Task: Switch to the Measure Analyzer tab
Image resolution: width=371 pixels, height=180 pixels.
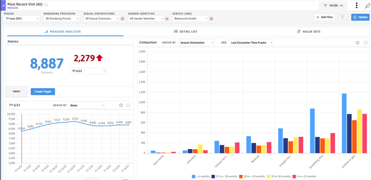Action: point(63,31)
